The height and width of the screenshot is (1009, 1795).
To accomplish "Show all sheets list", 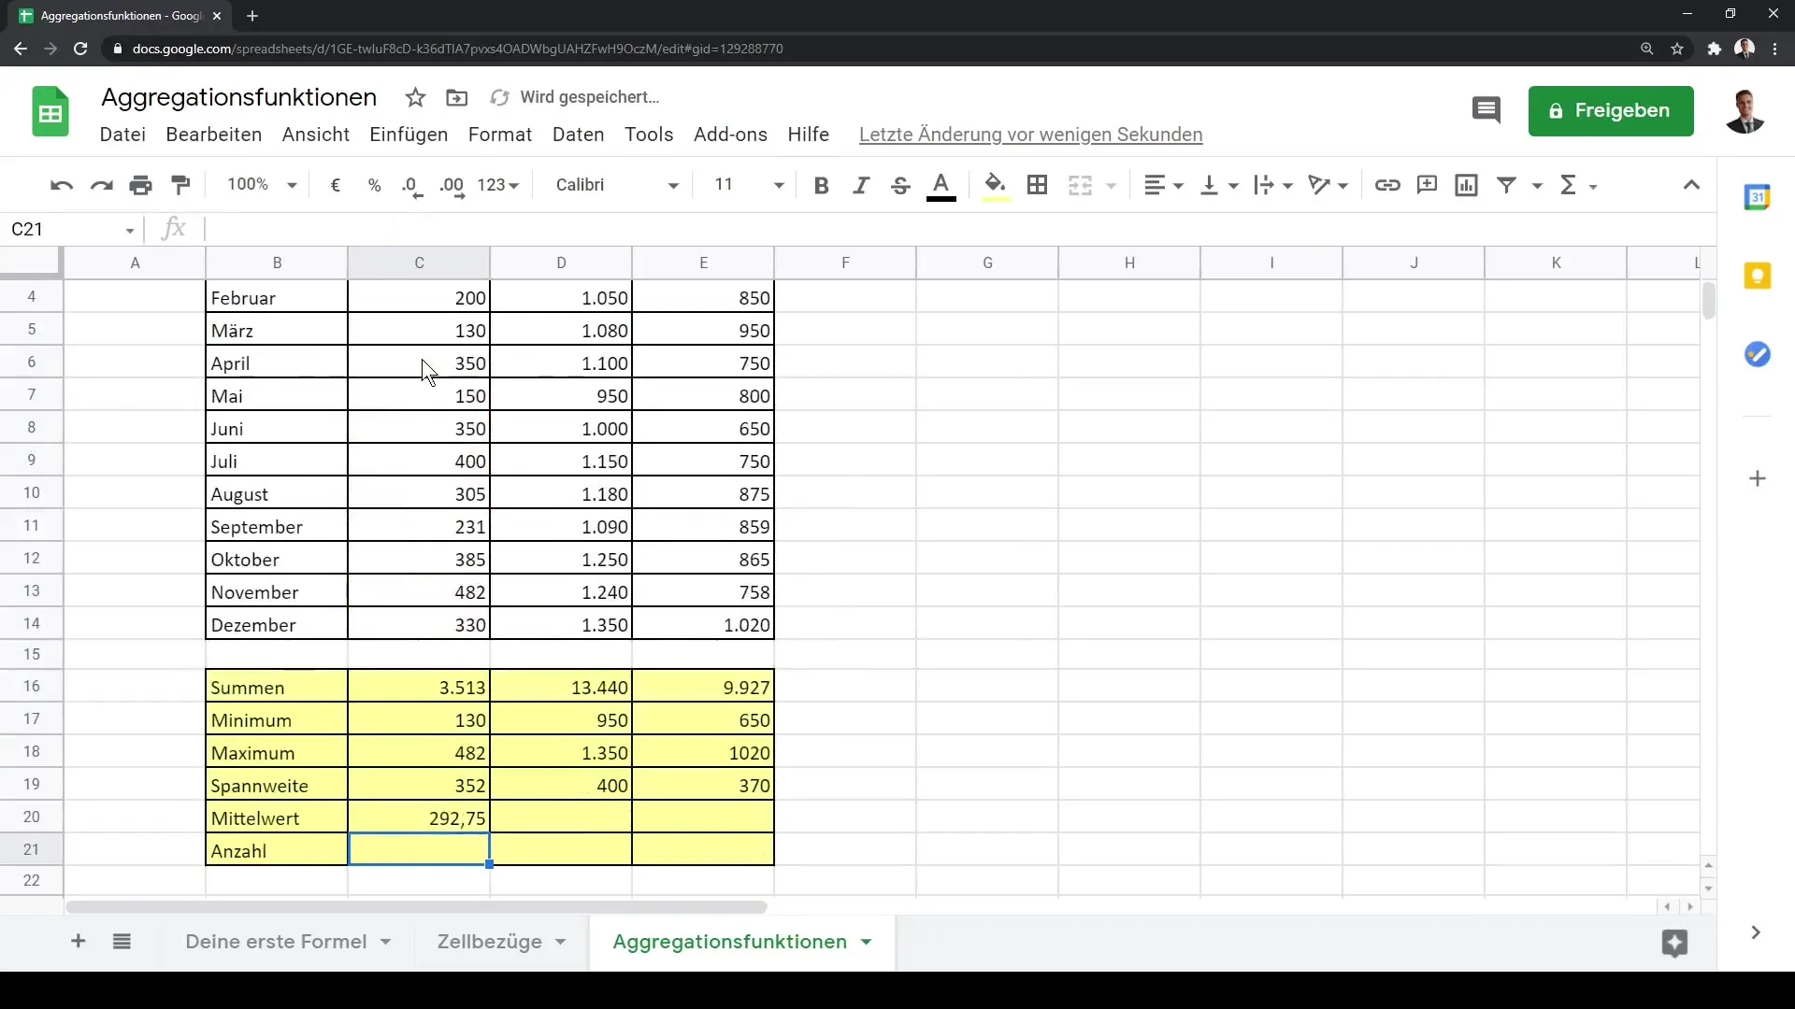I will click(122, 941).
